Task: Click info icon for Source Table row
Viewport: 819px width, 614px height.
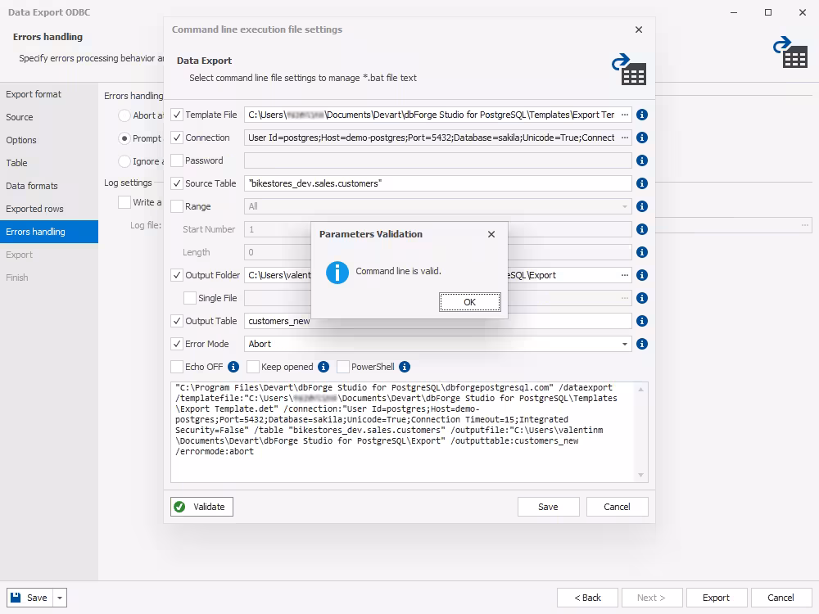Action: [x=642, y=183]
